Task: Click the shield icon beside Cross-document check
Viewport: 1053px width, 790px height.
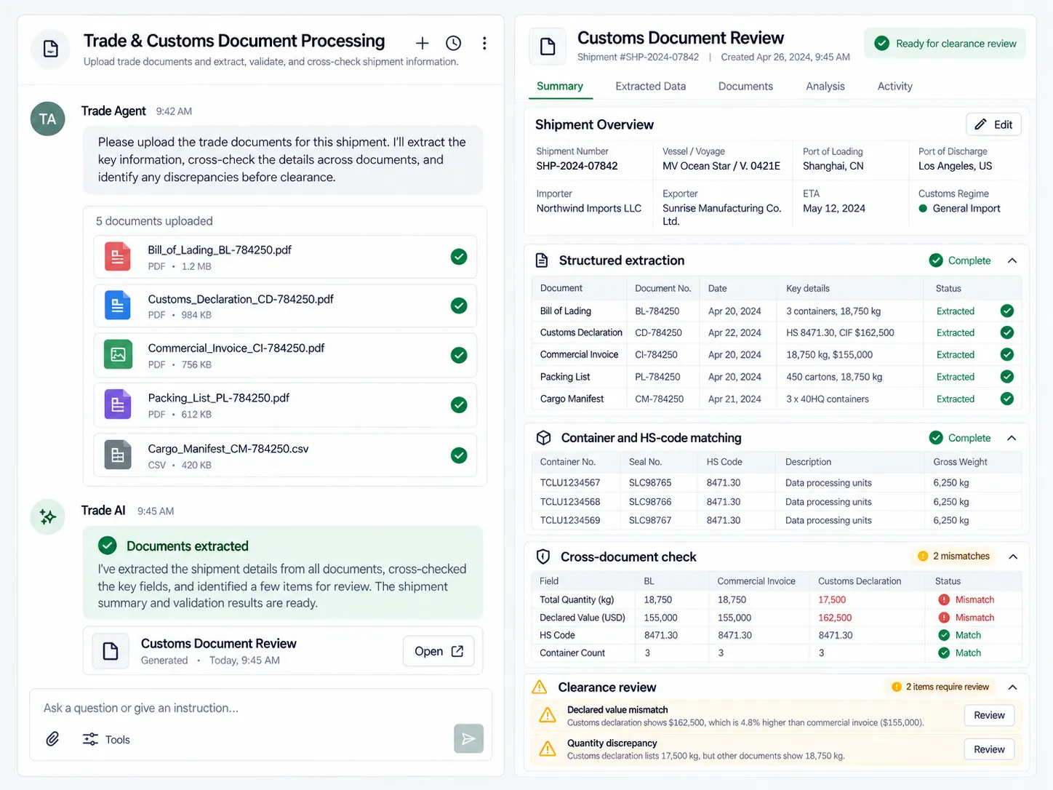Action: tap(543, 556)
